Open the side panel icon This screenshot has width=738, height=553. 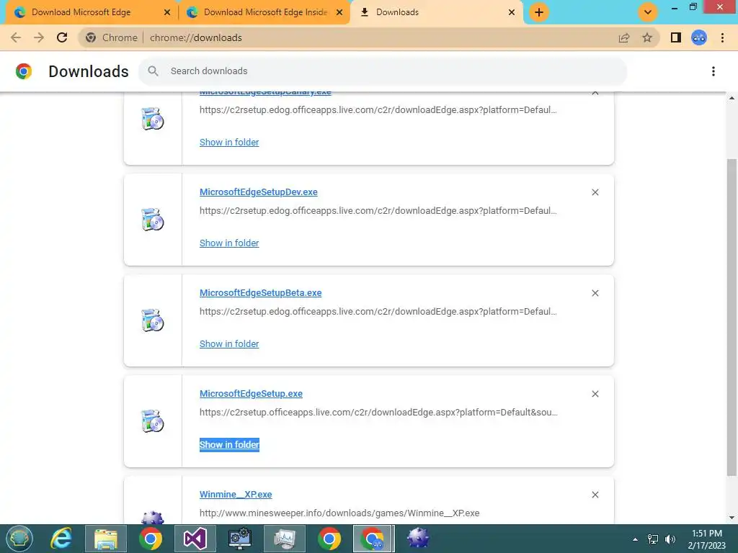[676, 37]
